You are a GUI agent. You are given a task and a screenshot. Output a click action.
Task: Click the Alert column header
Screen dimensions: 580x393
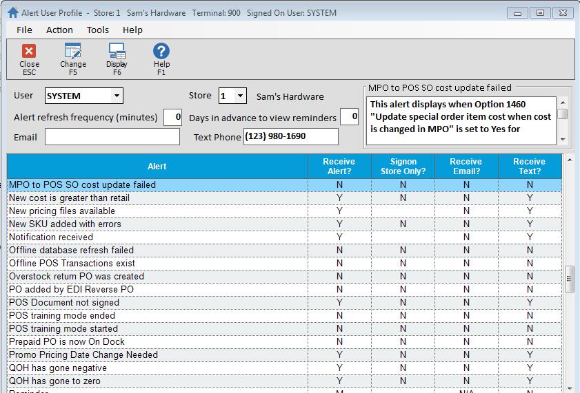pos(157,167)
